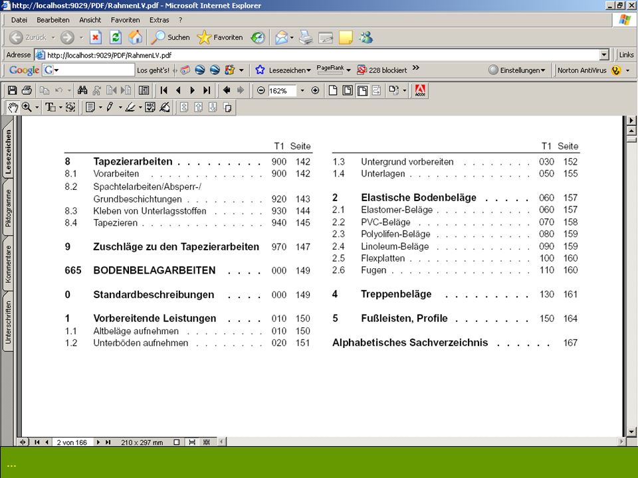Click the Suchen button in IE toolbar
The image size is (638, 478).
pyautogui.click(x=171, y=37)
